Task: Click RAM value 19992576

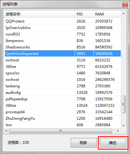Action: 104,93
